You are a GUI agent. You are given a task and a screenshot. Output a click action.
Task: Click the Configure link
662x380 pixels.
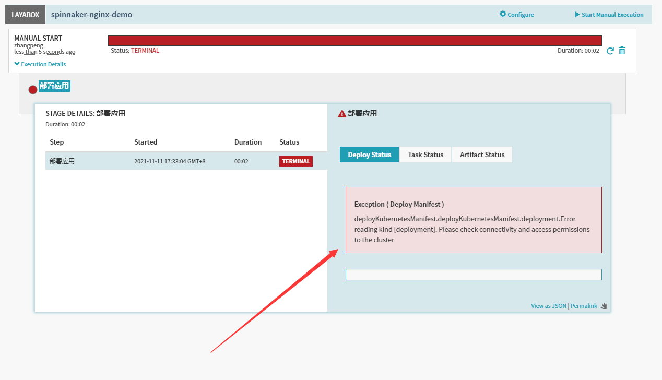pos(521,15)
